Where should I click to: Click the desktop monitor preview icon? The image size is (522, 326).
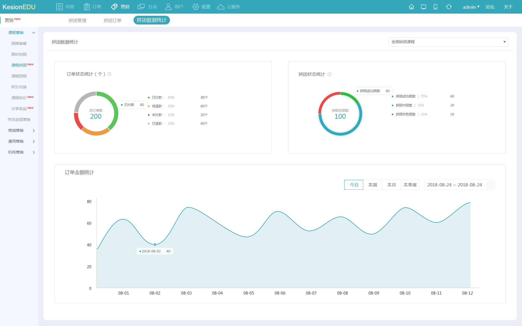coord(423,7)
